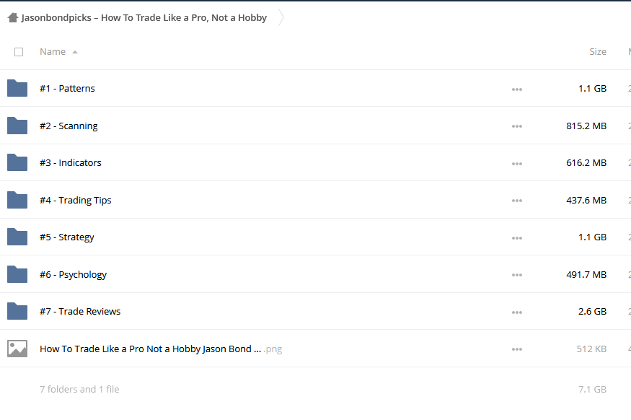Show more actions for #2 - Scanning
The width and height of the screenshot is (631, 420).
(517, 126)
